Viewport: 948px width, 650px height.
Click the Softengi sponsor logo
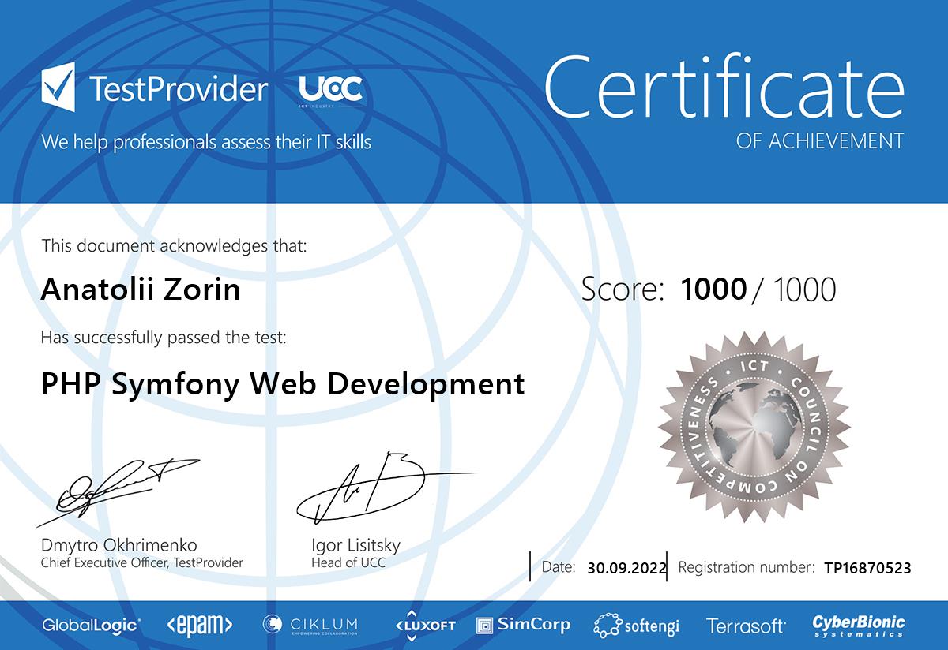click(637, 626)
